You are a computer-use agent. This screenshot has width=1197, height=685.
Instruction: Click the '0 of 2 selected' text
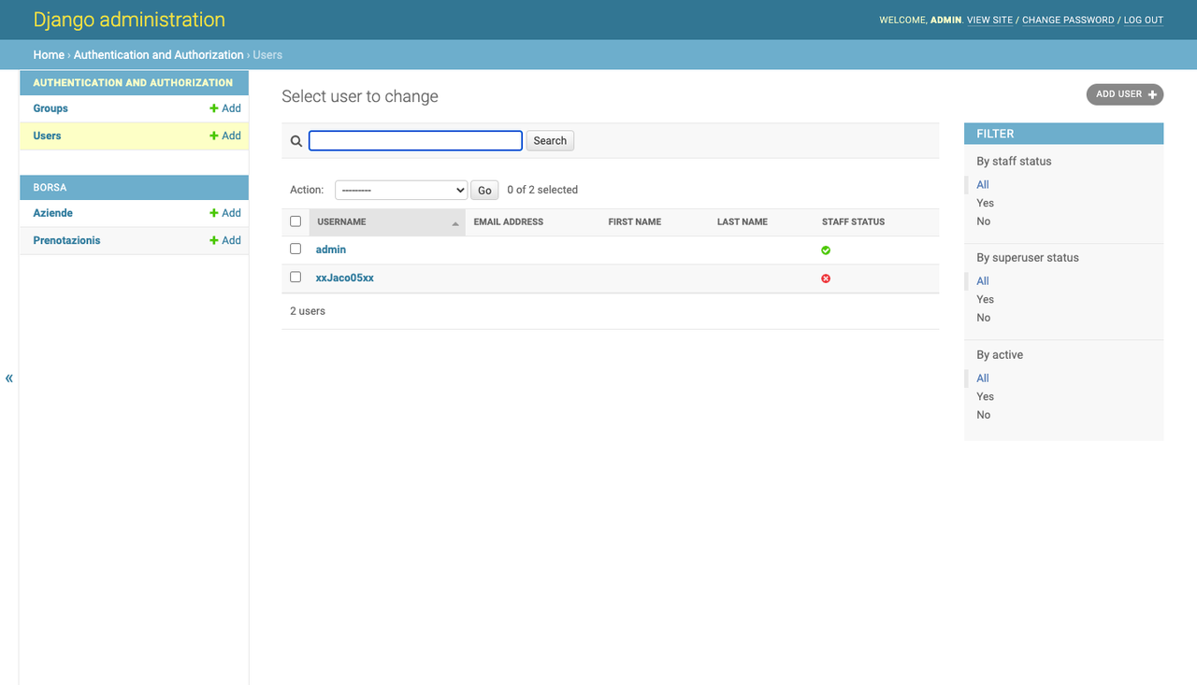(x=542, y=190)
